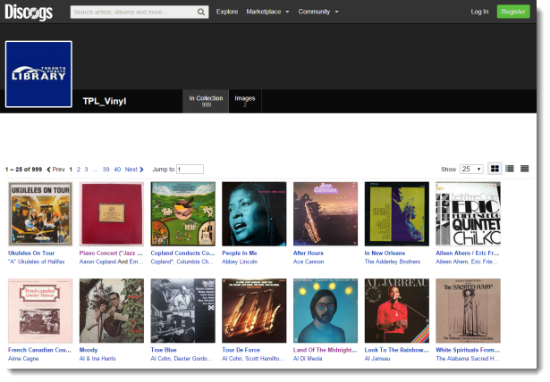Viewport: 550px width, 382px height.
Task: Click The Adderley Brothers artist link
Action: tap(393, 262)
